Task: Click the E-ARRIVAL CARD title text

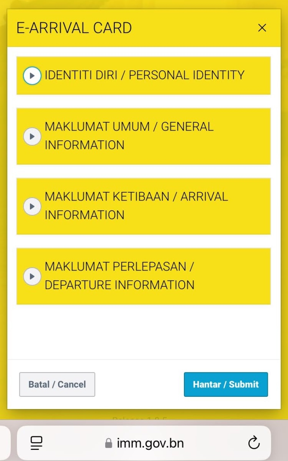Action: pos(74,28)
